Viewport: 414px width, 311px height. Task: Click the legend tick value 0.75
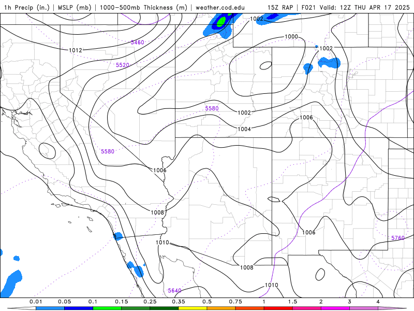235,302
